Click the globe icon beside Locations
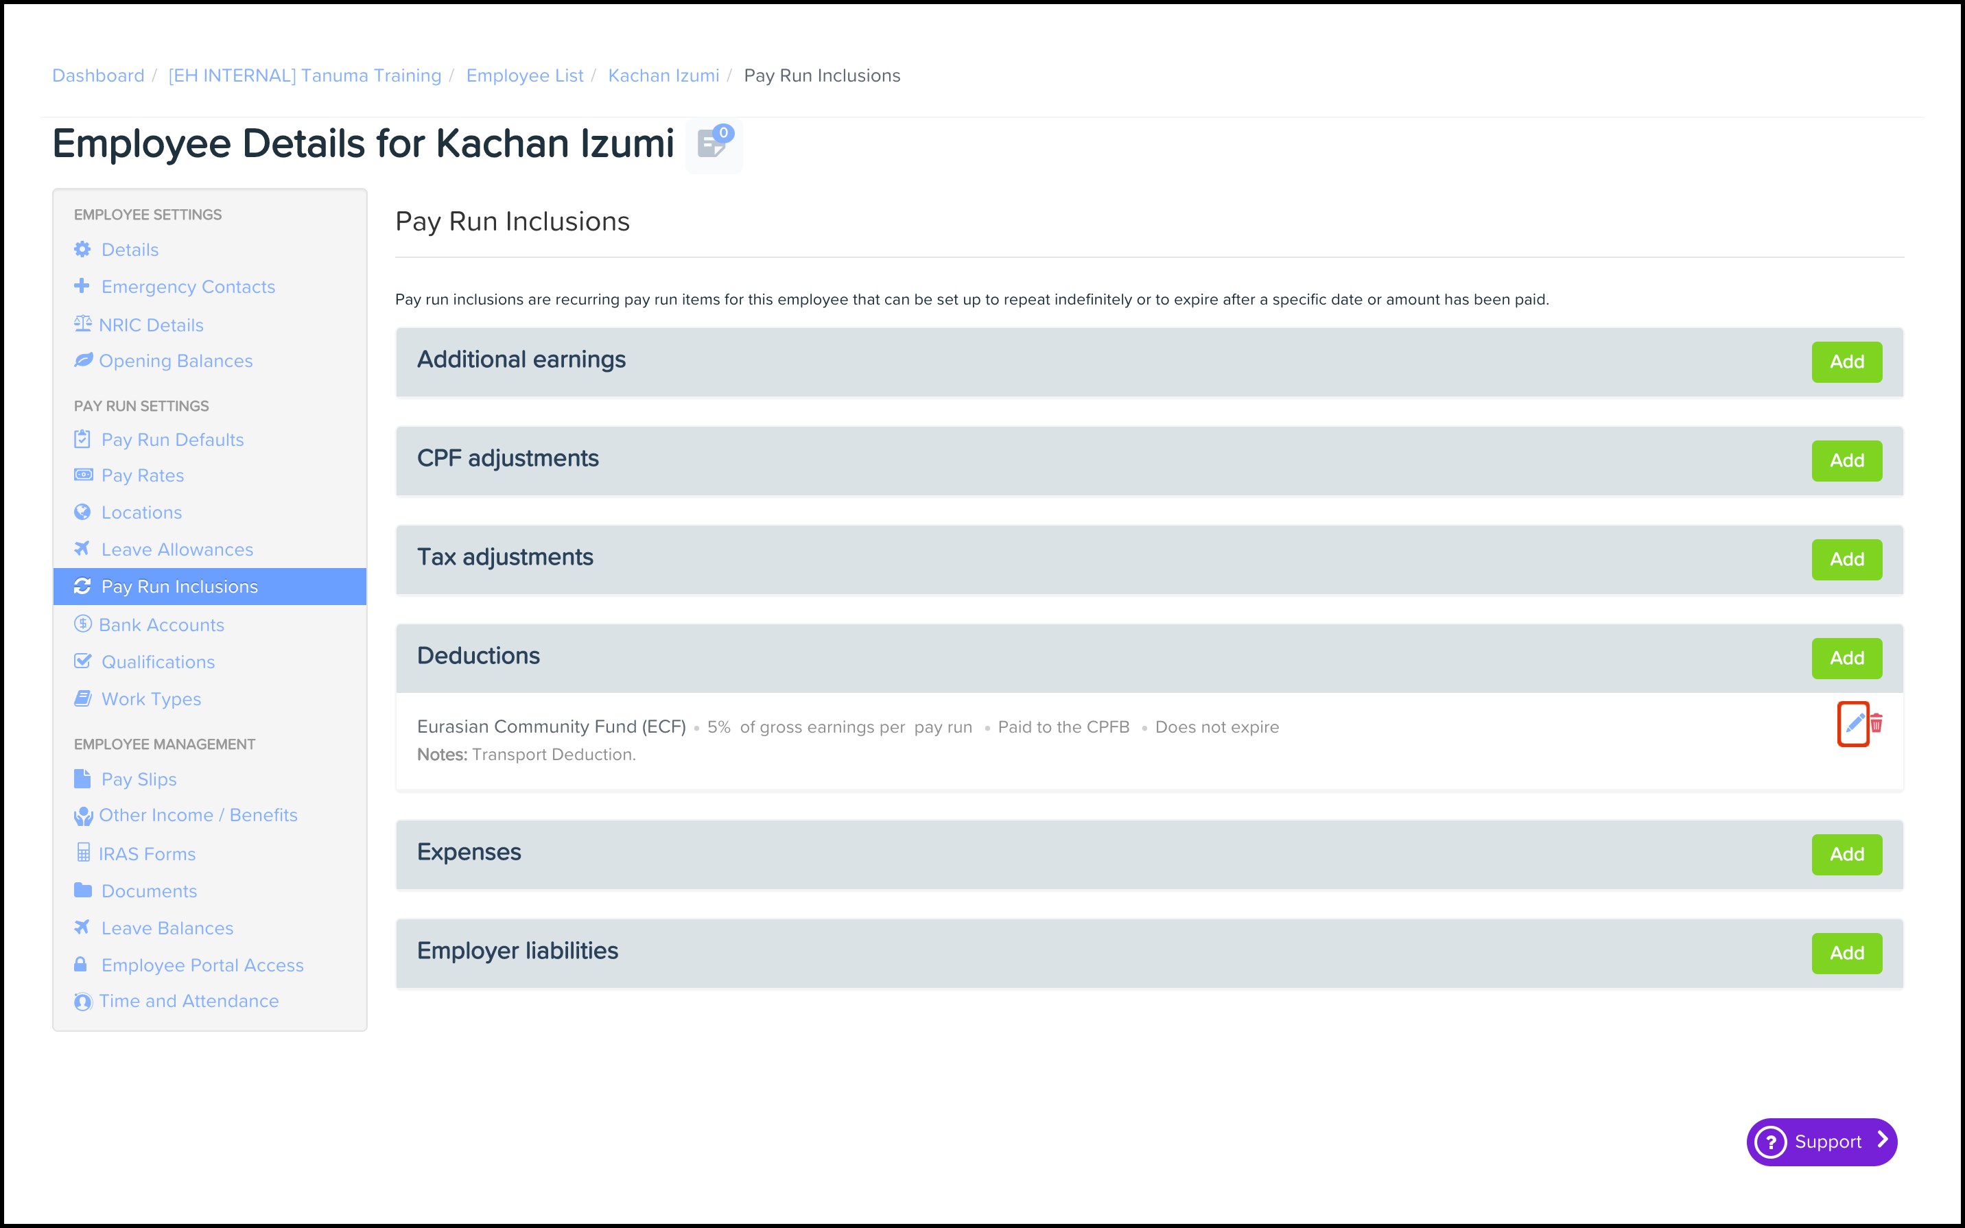The height and width of the screenshot is (1228, 1965). pos(82,512)
